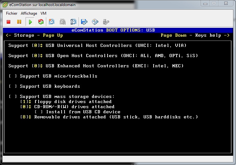The width and height of the screenshot is (236, 165).
Task: Click the Page Down label for Keys help
Action: pos(173,35)
